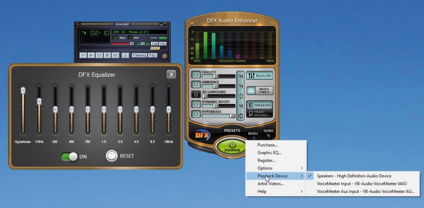Click the DFX logo icon
This screenshot has width=424, height=208.
[x=203, y=135]
